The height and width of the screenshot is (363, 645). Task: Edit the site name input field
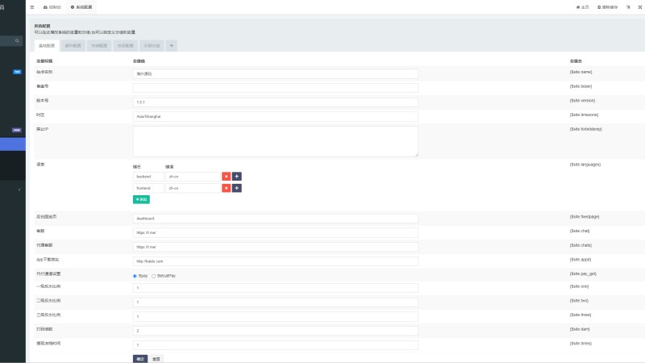pos(276,73)
